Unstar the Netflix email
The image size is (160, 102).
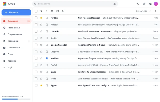coord(41,18)
